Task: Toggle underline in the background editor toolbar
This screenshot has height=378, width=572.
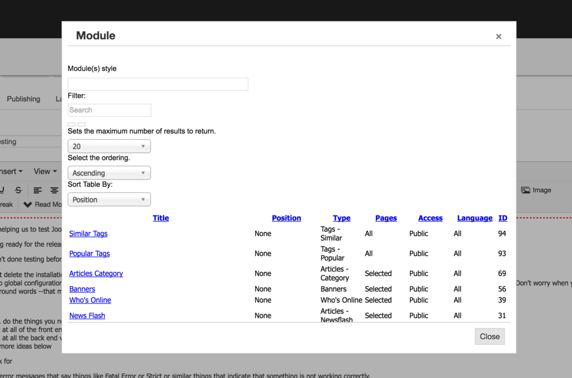Action: [x=2, y=190]
